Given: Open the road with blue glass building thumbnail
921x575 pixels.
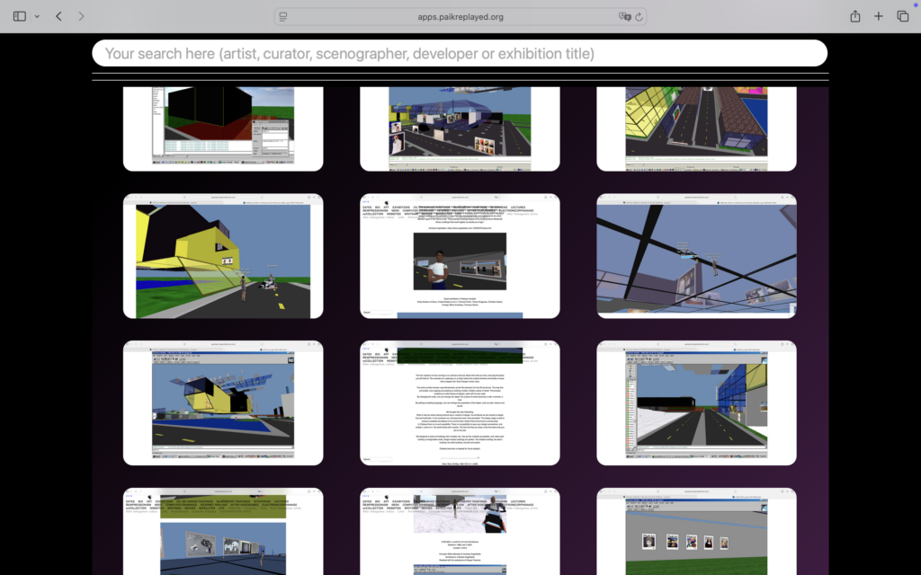Looking at the screenshot, I should [696, 402].
